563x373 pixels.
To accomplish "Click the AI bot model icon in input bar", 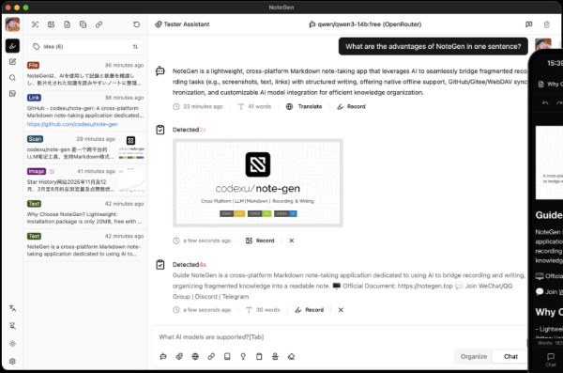I will tap(163, 356).
